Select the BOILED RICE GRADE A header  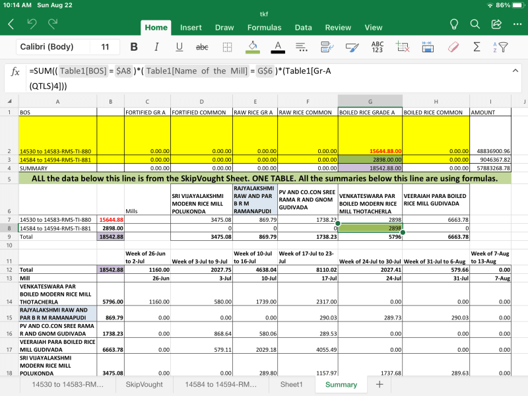coord(370,112)
